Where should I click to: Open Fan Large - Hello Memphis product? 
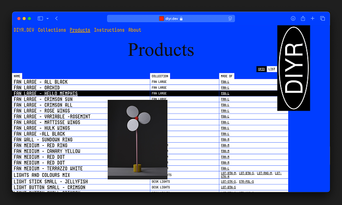click(46, 93)
